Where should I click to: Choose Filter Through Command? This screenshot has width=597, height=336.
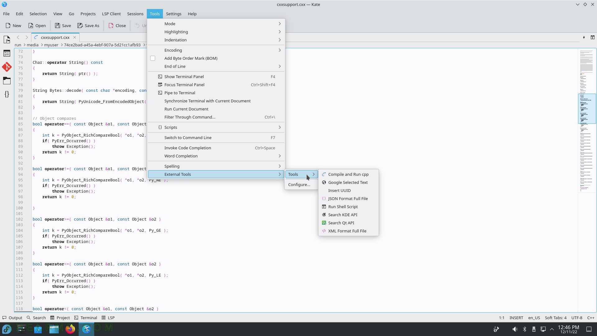216,117
